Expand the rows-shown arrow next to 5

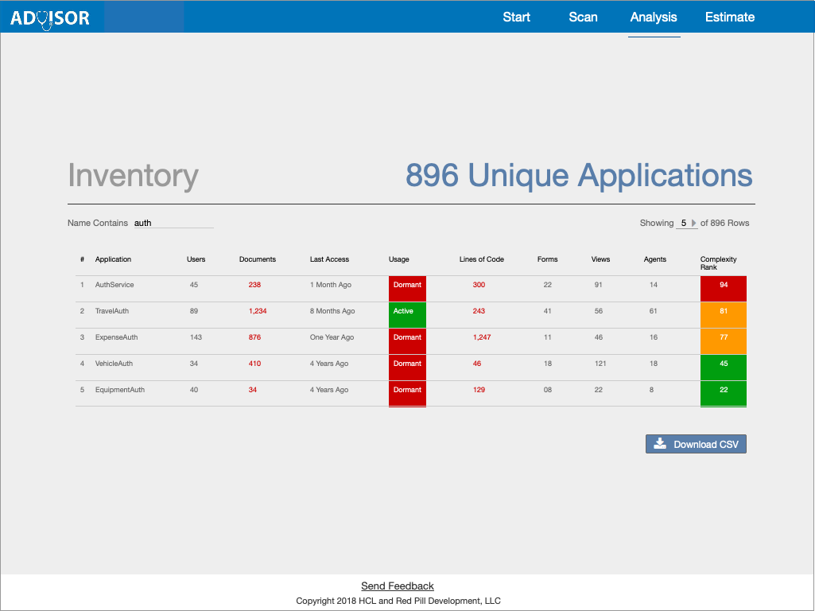click(693, 224)
